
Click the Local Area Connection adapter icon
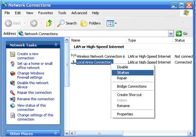[x=73, y=62]
